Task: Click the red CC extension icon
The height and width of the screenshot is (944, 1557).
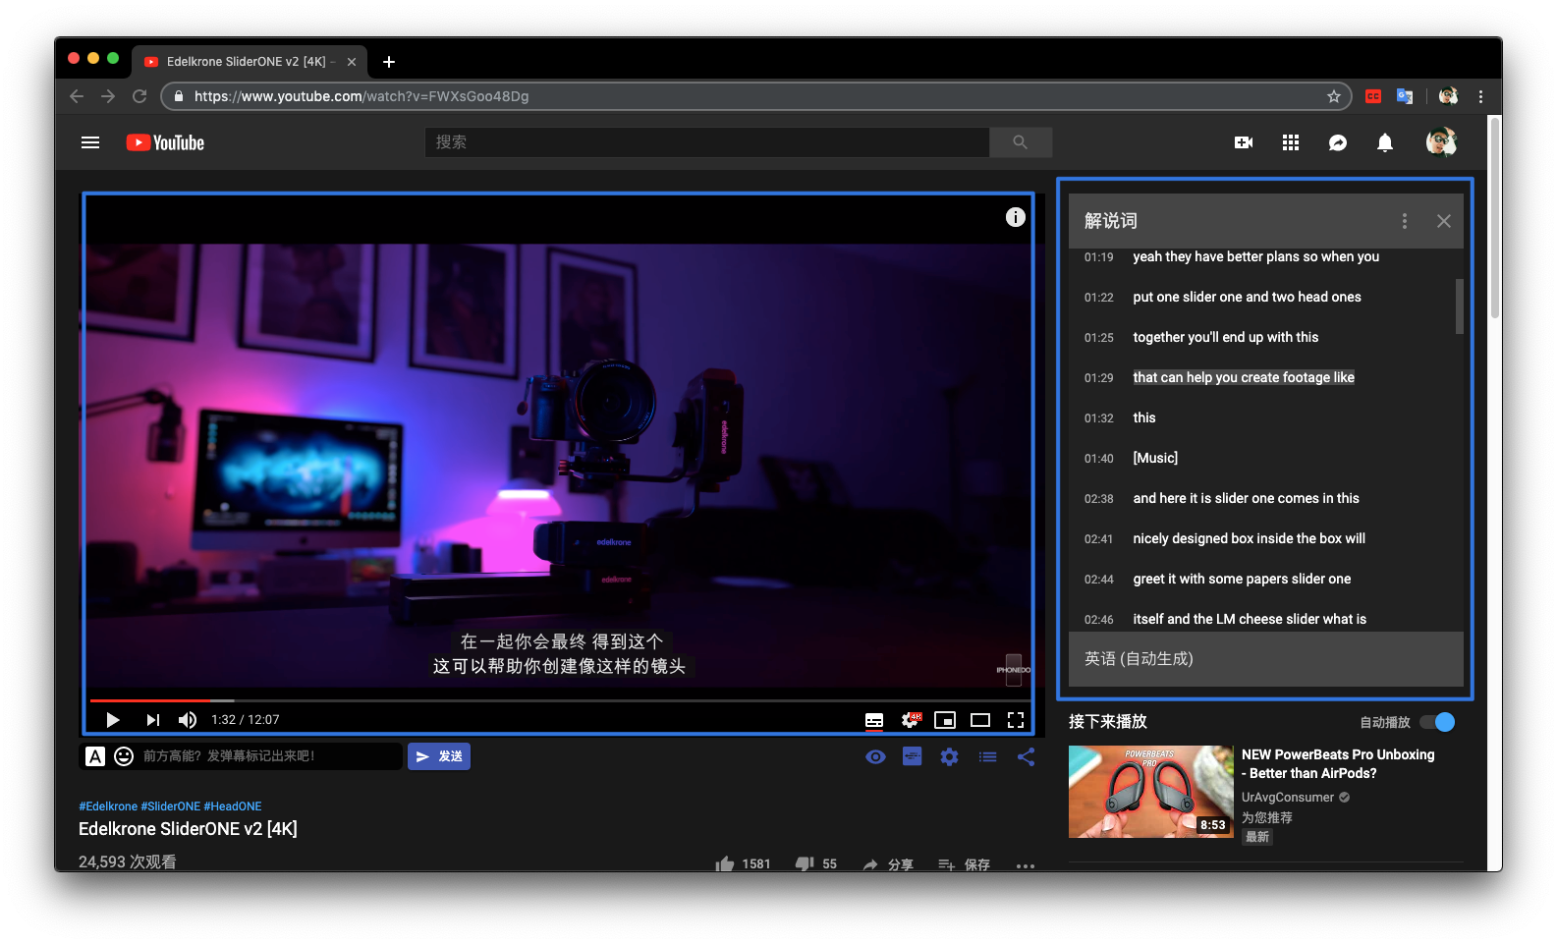Action: point(1373,96)
